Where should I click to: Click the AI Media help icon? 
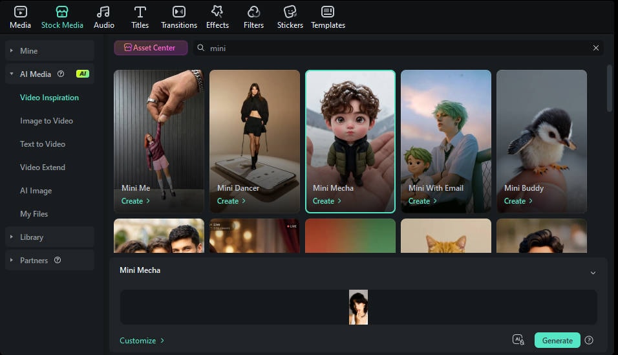click(61, 74)
